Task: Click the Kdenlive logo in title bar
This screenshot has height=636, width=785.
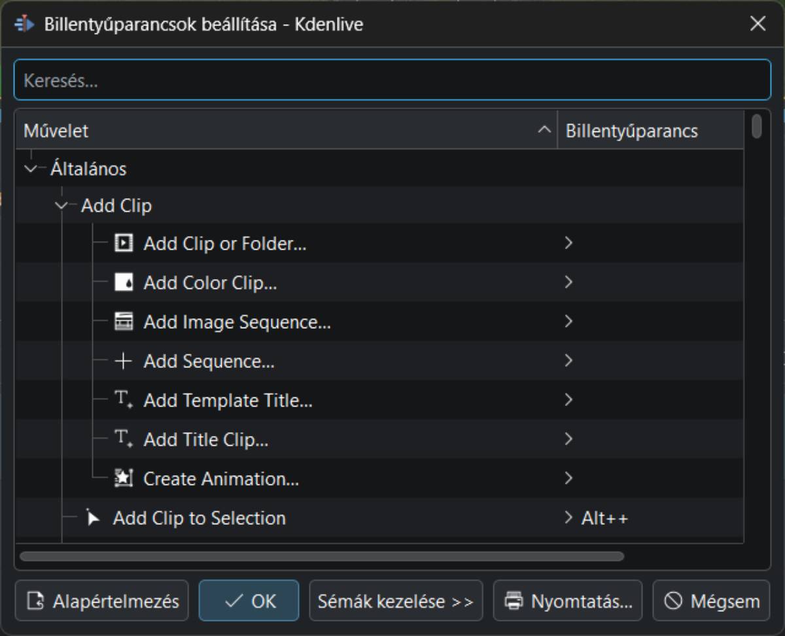Action: click(x=24, y=24)
